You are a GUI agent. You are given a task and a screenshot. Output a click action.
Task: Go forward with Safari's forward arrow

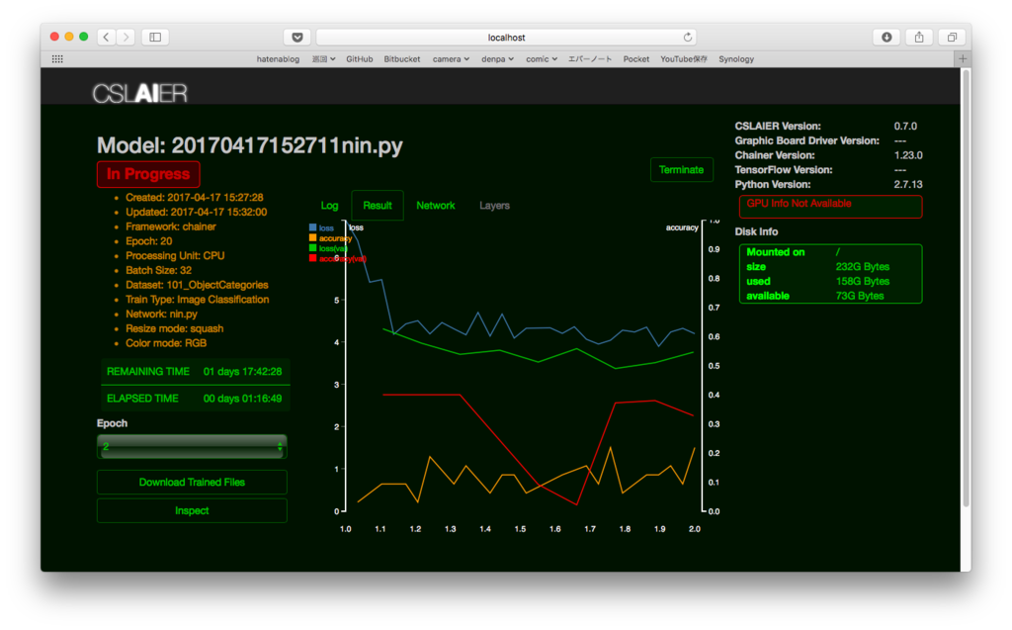click(126, 37)
